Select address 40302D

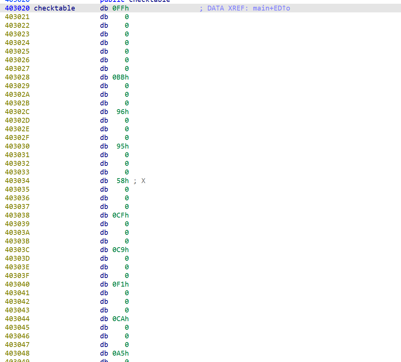tap(17, 120)
